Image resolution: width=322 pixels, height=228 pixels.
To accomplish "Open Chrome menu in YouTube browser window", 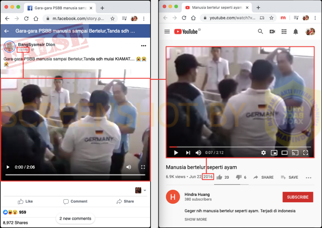I will tap(315, 18).
